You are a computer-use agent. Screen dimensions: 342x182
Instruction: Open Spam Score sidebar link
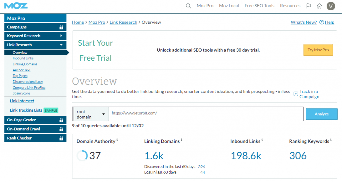click(x=21, y=93)
